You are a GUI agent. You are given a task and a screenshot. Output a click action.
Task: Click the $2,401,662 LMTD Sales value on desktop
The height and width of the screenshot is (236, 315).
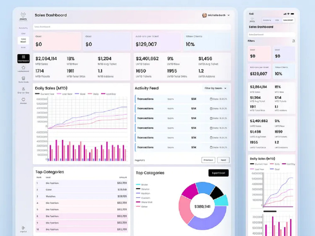[147, 59]
